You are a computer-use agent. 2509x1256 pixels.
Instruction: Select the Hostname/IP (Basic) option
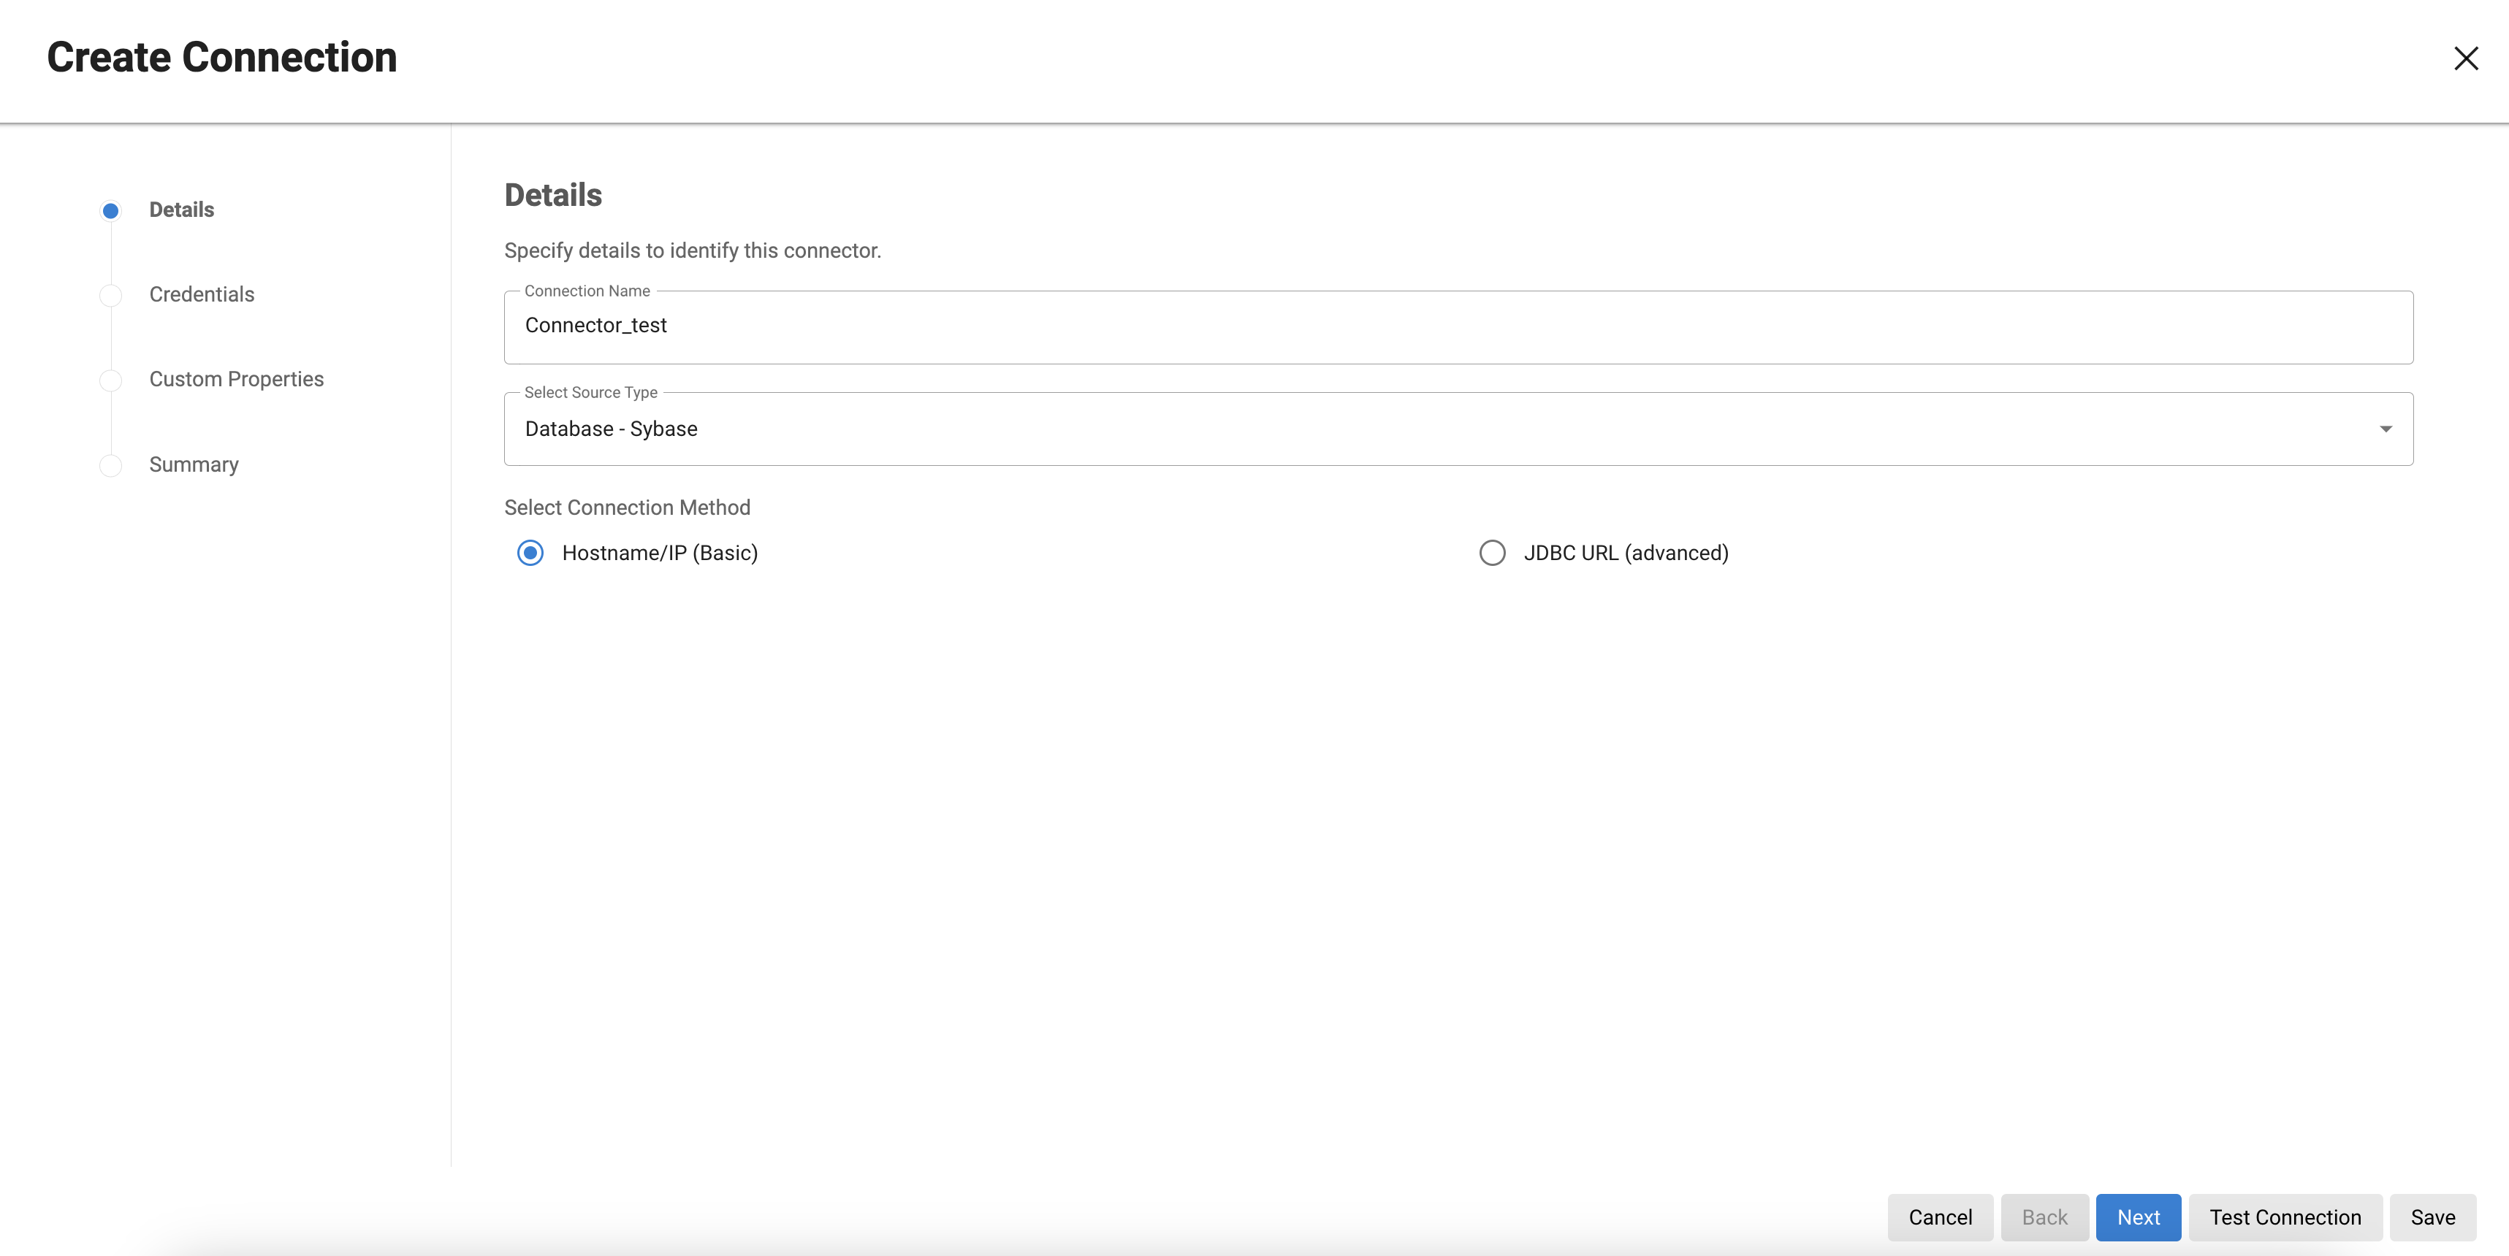pos(530,552)
